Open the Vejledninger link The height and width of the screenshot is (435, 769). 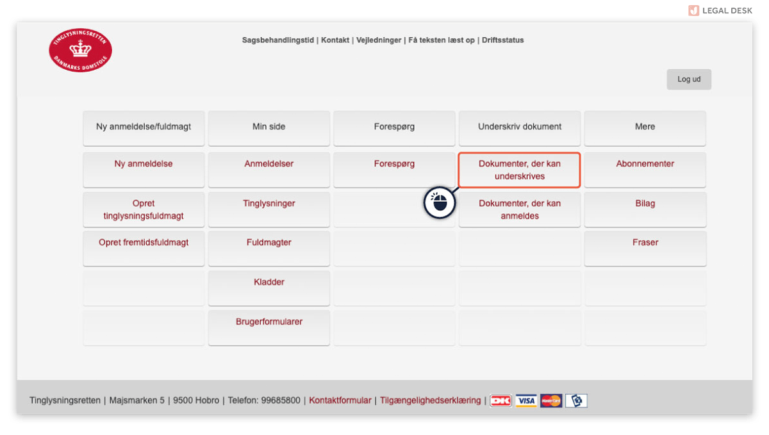point(379,40)
